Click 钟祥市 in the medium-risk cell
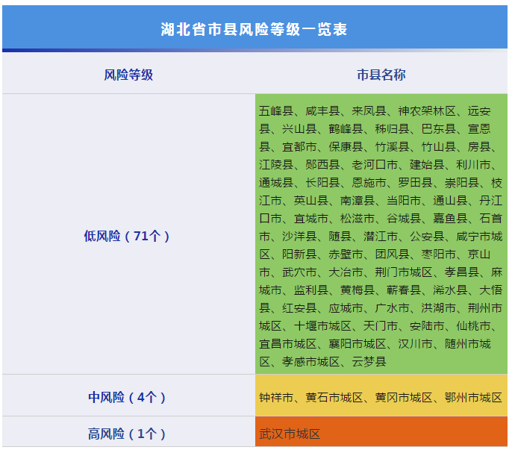The height and width of the screenshot is (453, 512). pos(276,398)
